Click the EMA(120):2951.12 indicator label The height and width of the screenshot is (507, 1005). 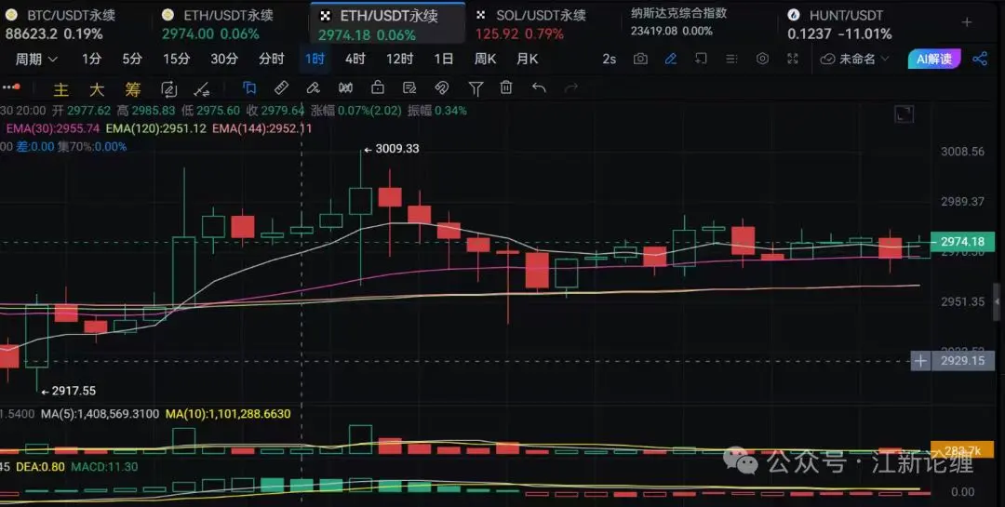pyautogui.click(x=155, y=128)
